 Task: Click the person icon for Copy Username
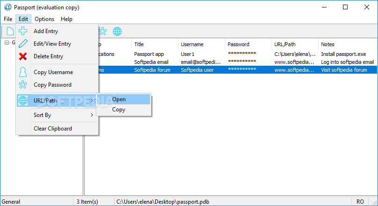[23, 72]
